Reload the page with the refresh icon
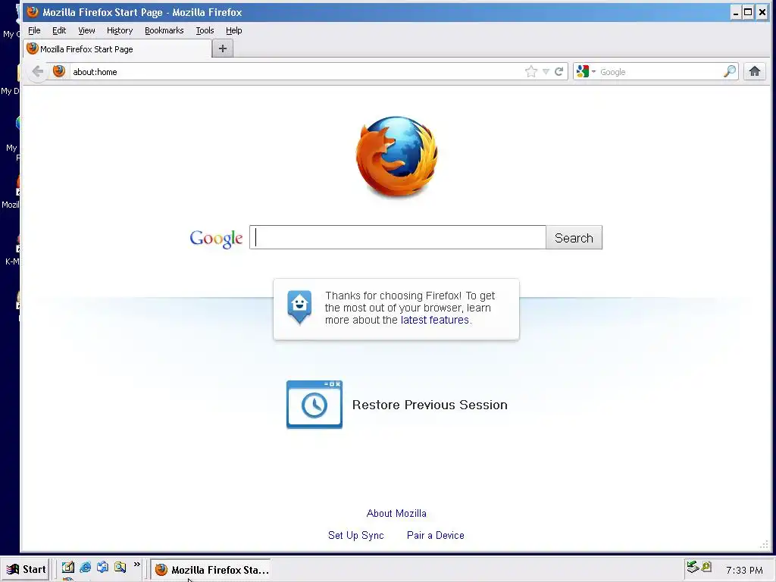 (x=559, y=72)
